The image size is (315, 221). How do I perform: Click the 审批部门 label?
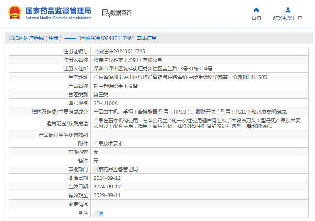[x=78, y=170]
